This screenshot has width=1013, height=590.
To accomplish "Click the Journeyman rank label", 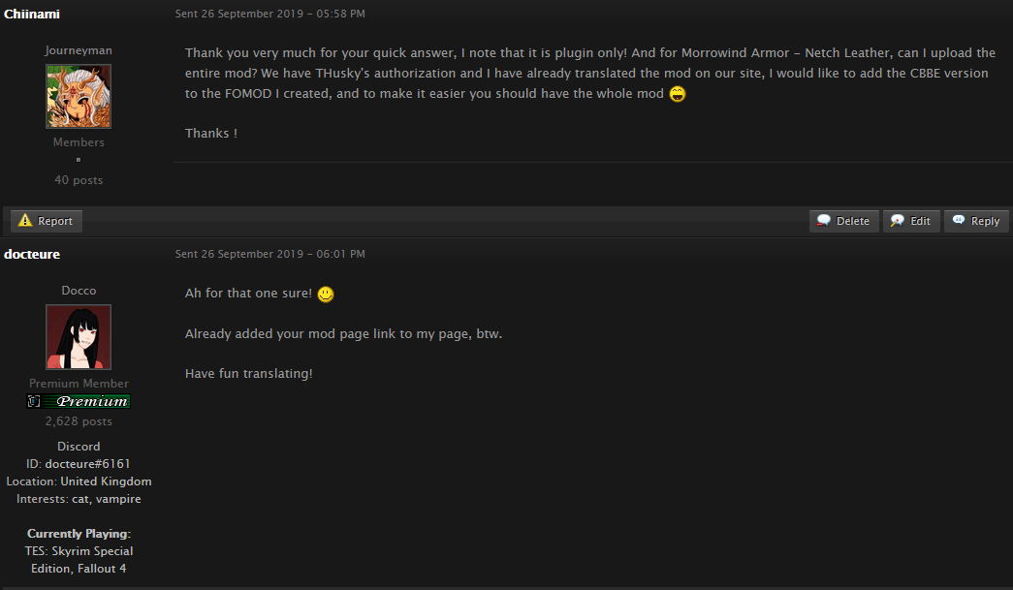I will 79,49.
